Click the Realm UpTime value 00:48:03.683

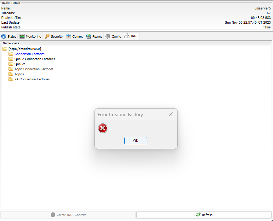click(x=261, y=18)
